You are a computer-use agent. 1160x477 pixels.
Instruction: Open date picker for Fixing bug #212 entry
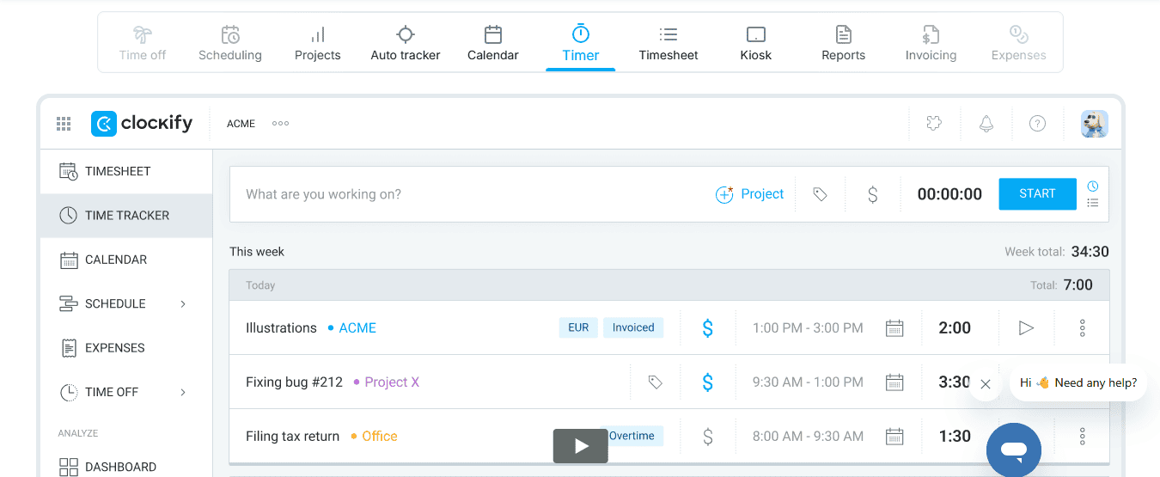pyautogui.click(x=894, y=382)
